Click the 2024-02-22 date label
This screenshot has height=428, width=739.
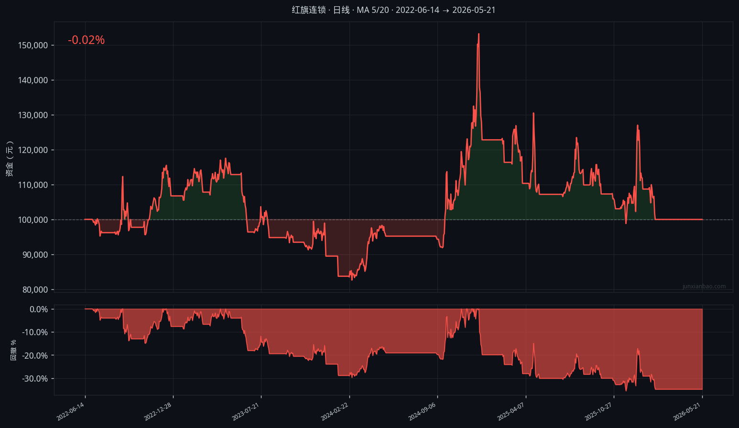[x=335, y=411]
